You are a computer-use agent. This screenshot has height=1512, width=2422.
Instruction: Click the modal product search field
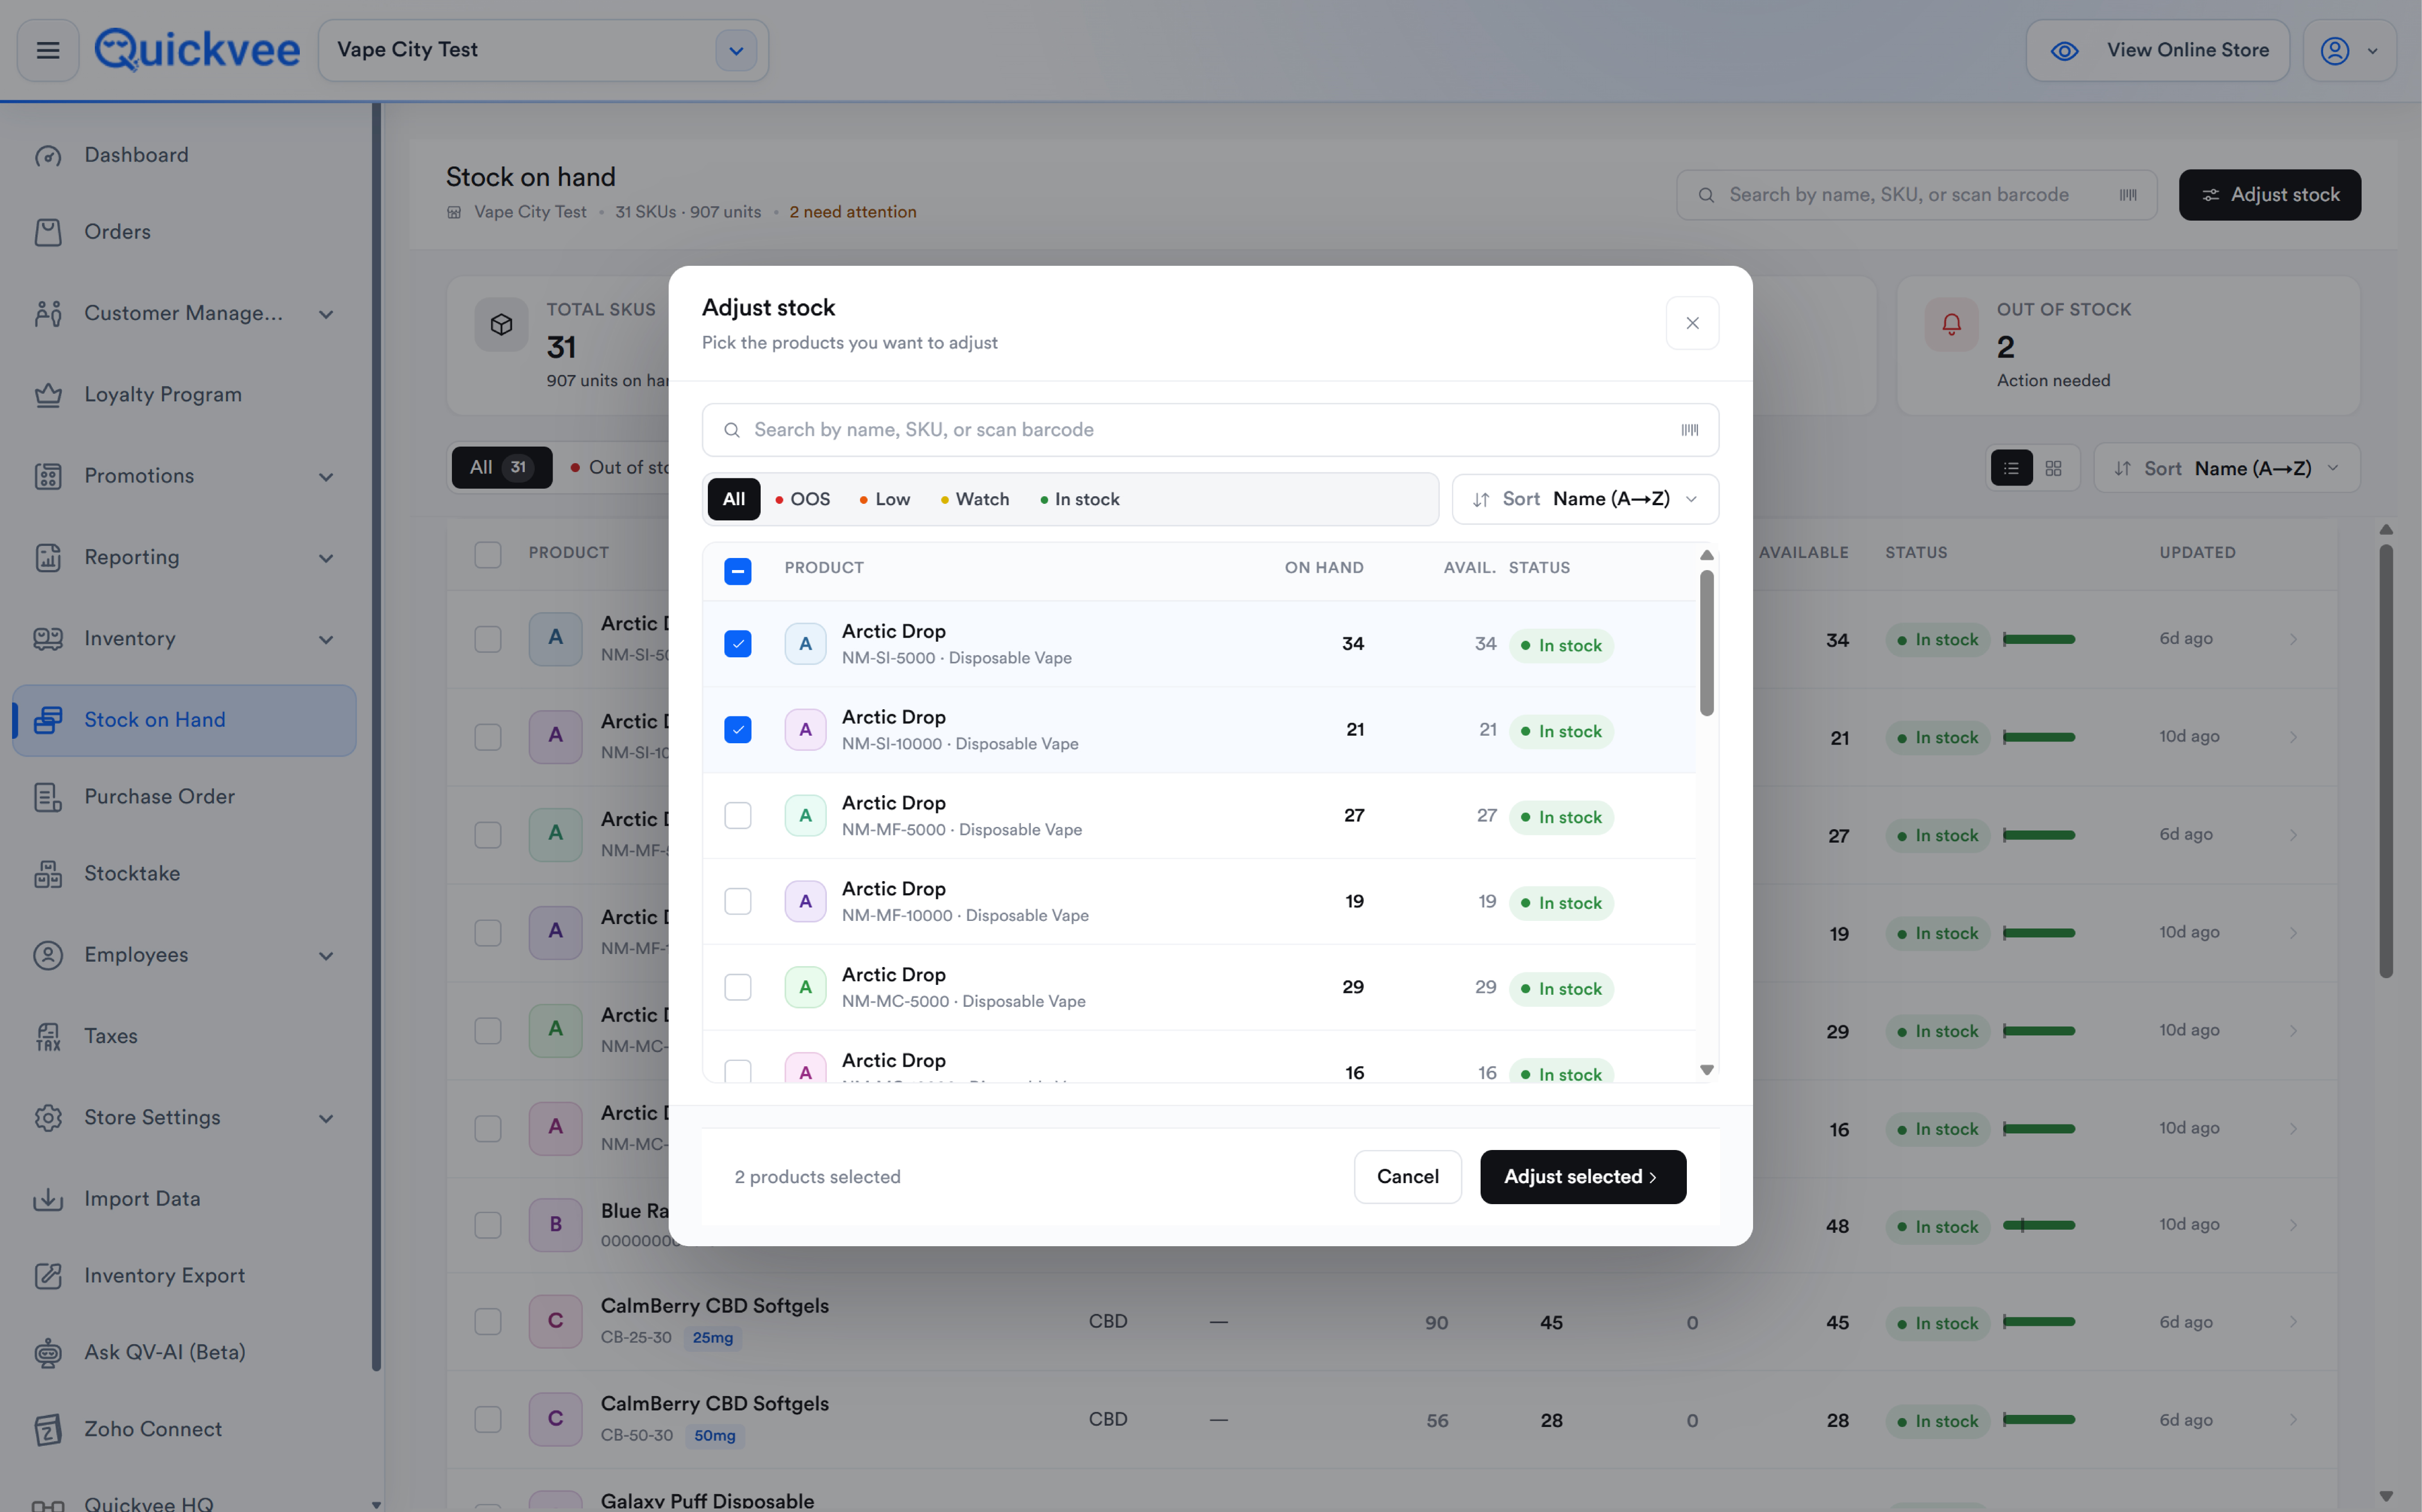pyautogui.click(x=1210, y=430)
